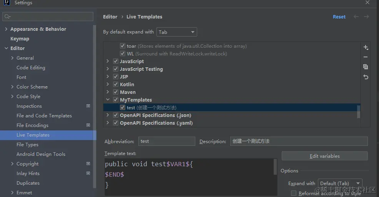This screenshot has width=379, height=197.
Task: Expand the Kotlin template group
Action: pos(108,85)
